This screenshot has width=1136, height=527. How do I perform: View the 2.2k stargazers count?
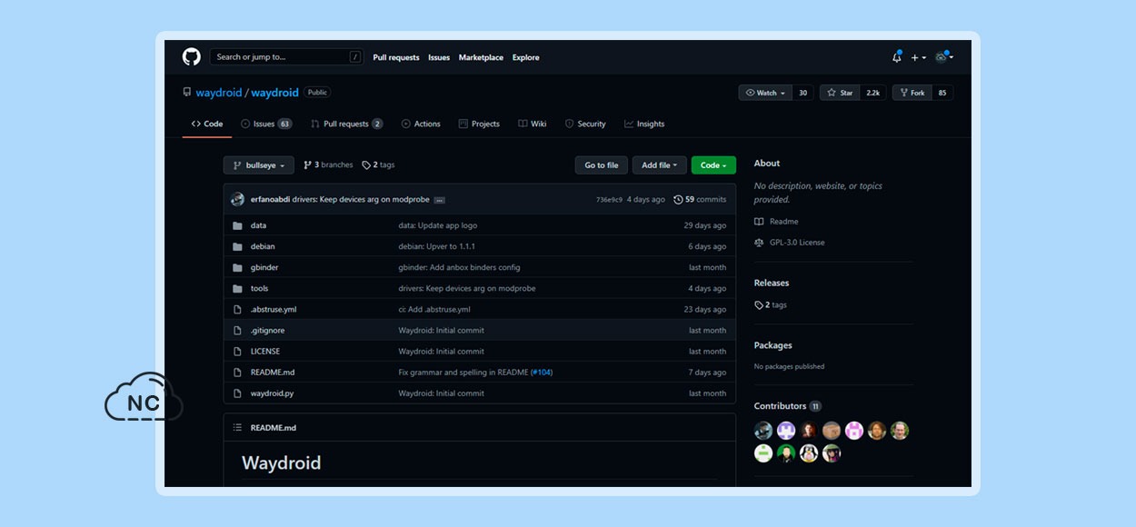[873, 93]
